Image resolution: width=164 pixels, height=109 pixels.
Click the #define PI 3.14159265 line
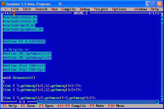(24, 41)
